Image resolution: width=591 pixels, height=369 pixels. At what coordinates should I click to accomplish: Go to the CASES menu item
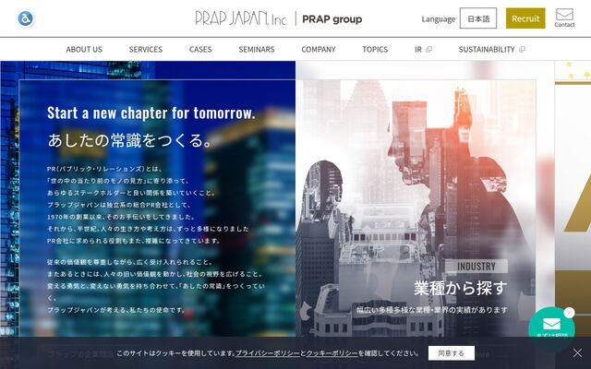pos(200,49)
